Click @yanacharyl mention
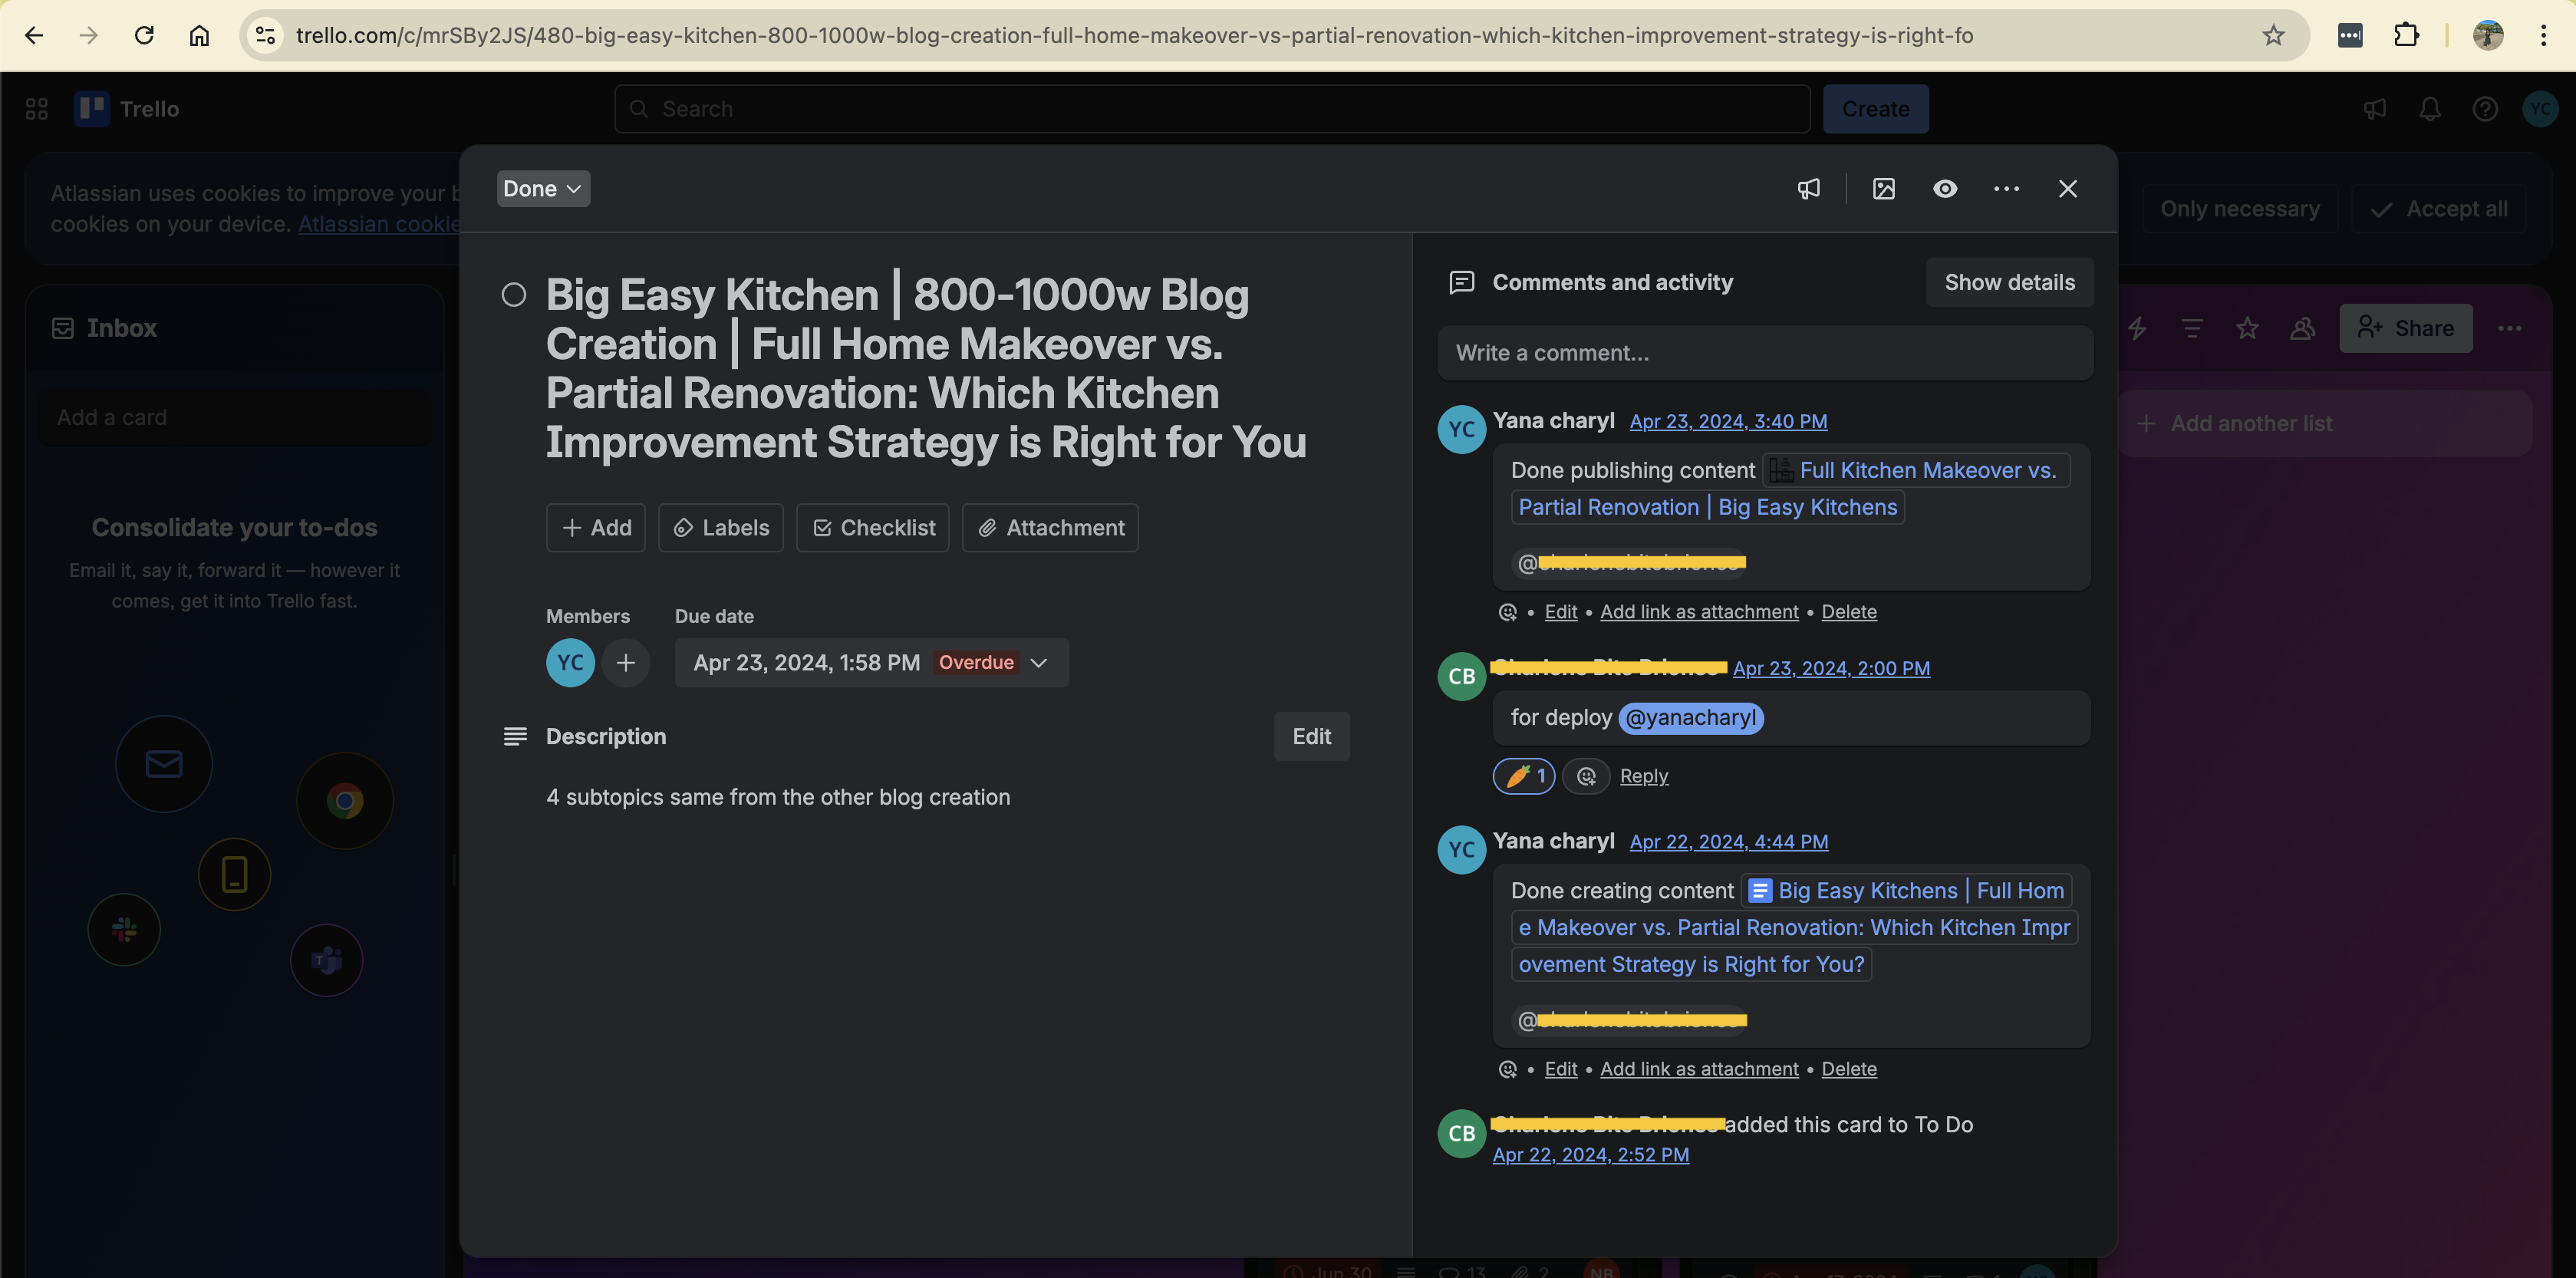 click(1690, 718)
